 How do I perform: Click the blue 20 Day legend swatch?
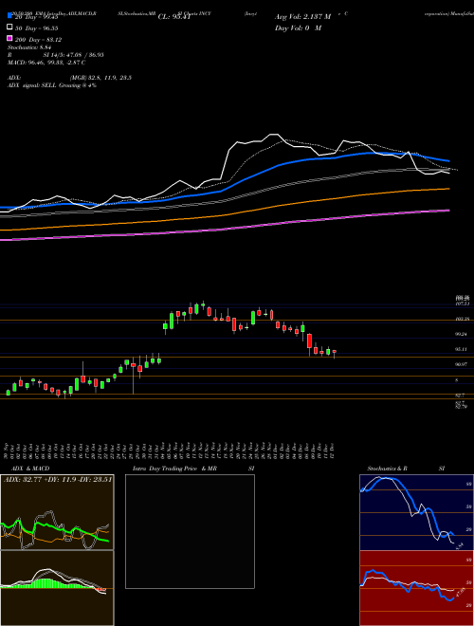tap(9, 16)
